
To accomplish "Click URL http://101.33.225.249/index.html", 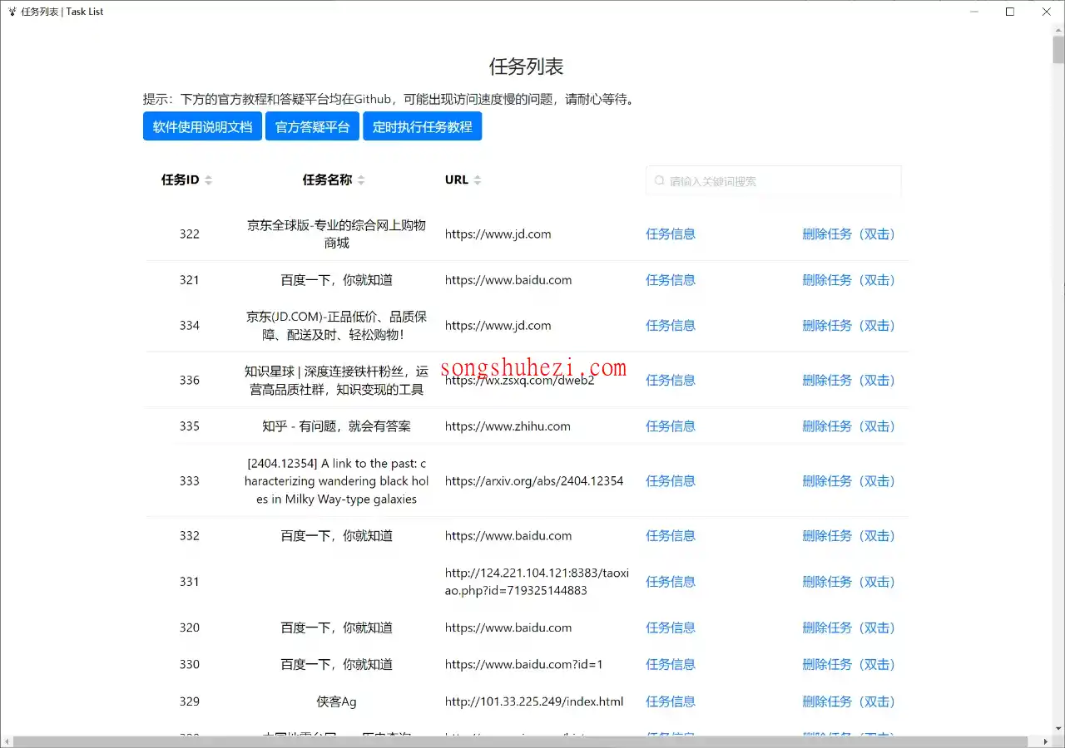I will [x=534, y=701].
